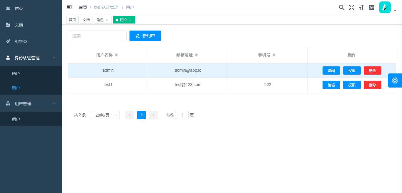Click the user avatar image
The height and width of the screenshot is (193, 402).
[x=385, y=7]
